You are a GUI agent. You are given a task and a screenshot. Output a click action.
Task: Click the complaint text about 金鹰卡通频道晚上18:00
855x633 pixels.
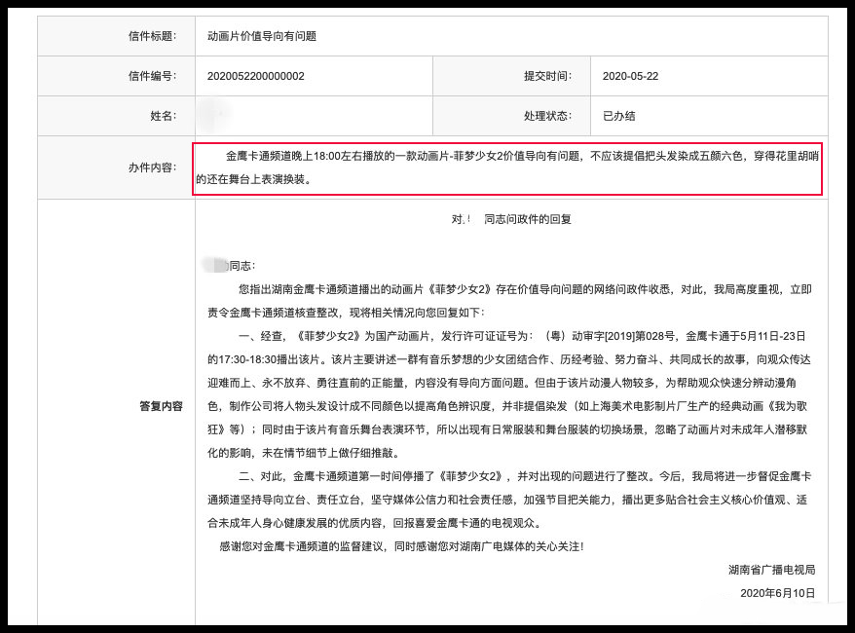pos(507,168)
